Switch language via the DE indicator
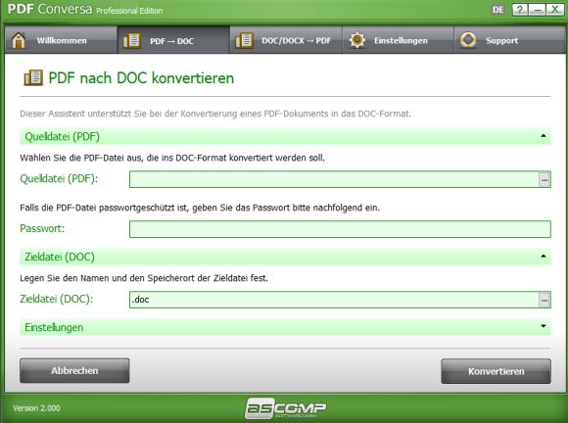The width and height of the screenshot is (568, 423). click(498, 10)
